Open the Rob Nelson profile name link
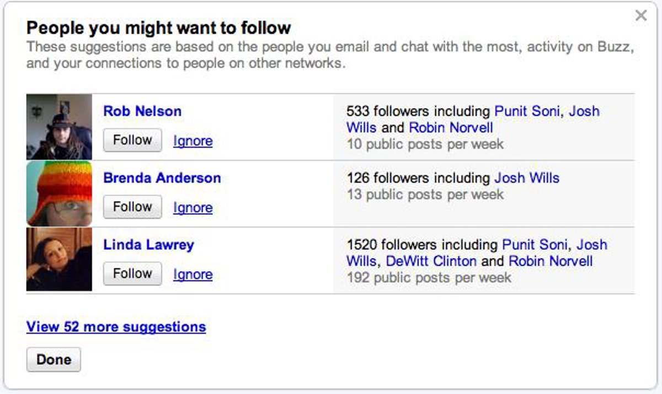This screenshot has height=394, width=662. point(142,111)
